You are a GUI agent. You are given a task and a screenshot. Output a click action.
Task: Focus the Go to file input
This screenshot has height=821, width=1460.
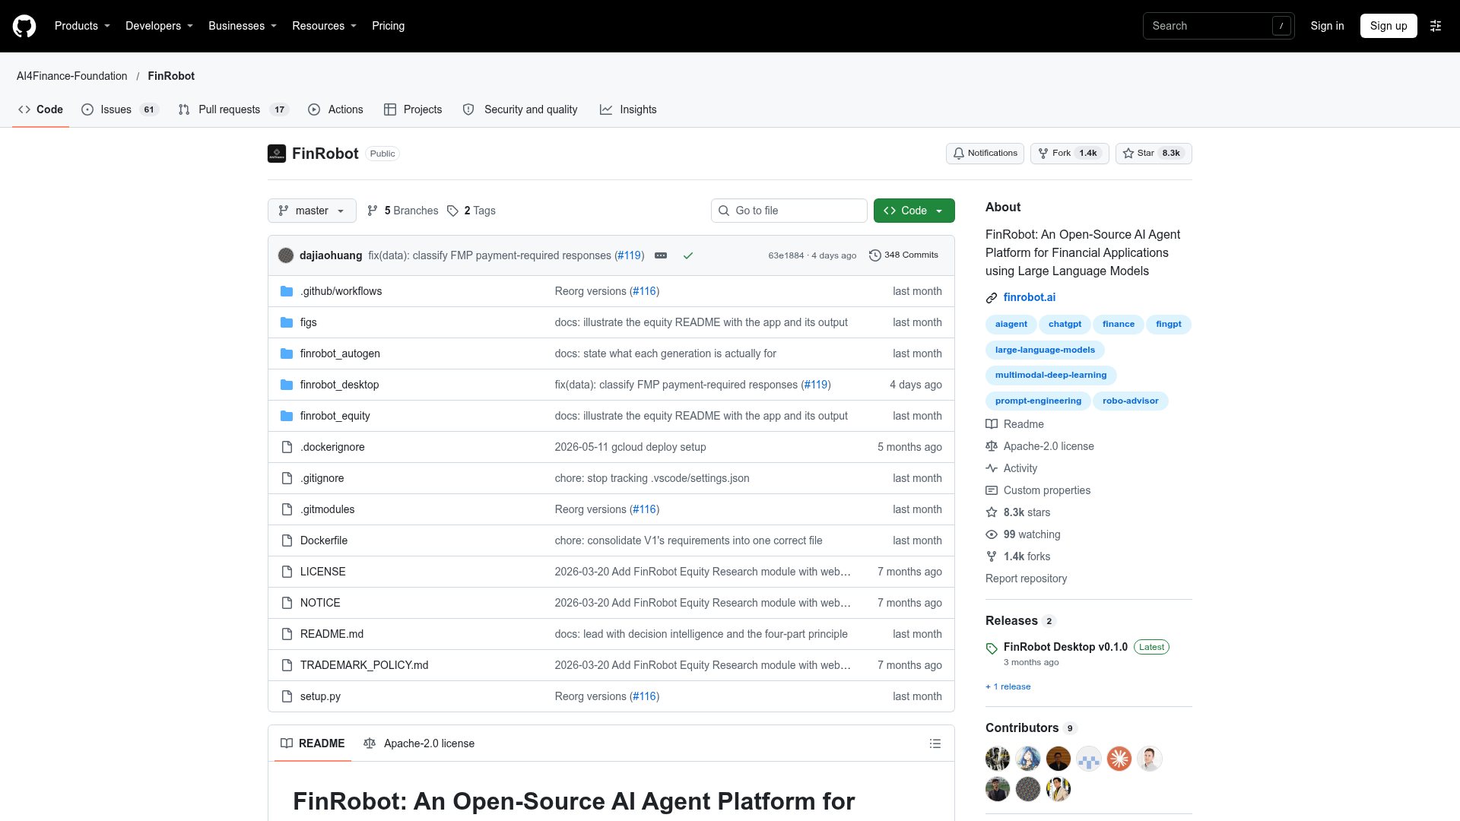tap(789, 211)
